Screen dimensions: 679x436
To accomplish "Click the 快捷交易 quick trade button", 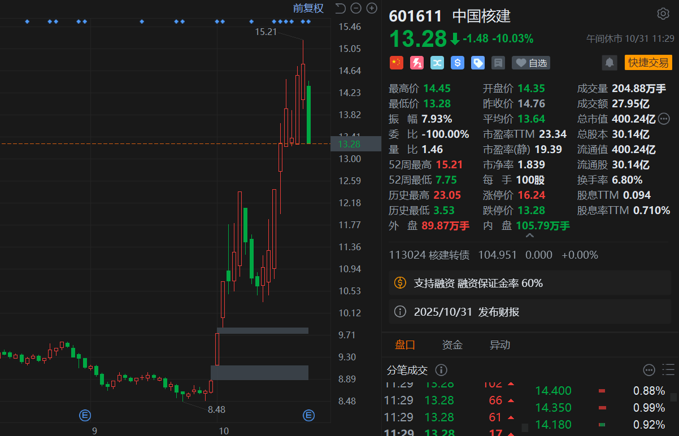I will click(x=648, y=63).
